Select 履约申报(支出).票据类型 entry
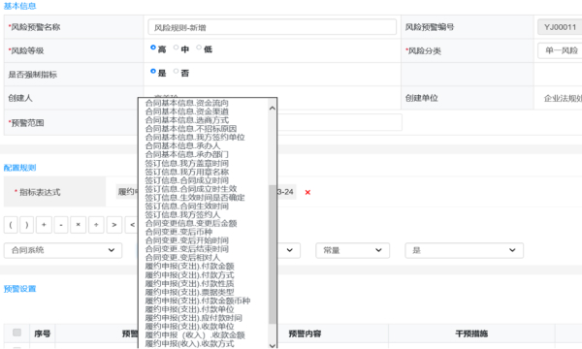 pos(189,292)
